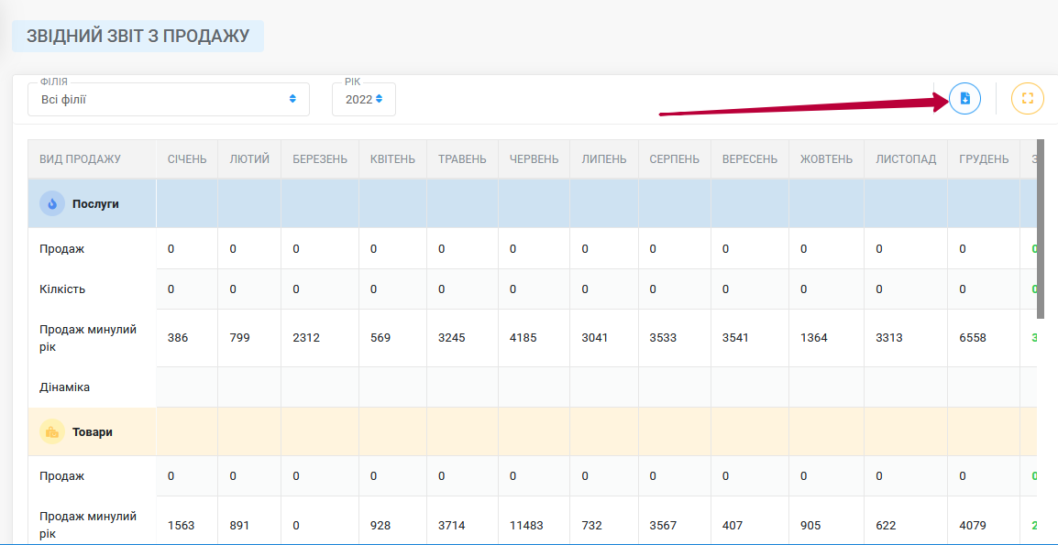Click the 407 value in Товари Вересень
The width and height of the screenshot is (1058, 545).
pos(733,525)
